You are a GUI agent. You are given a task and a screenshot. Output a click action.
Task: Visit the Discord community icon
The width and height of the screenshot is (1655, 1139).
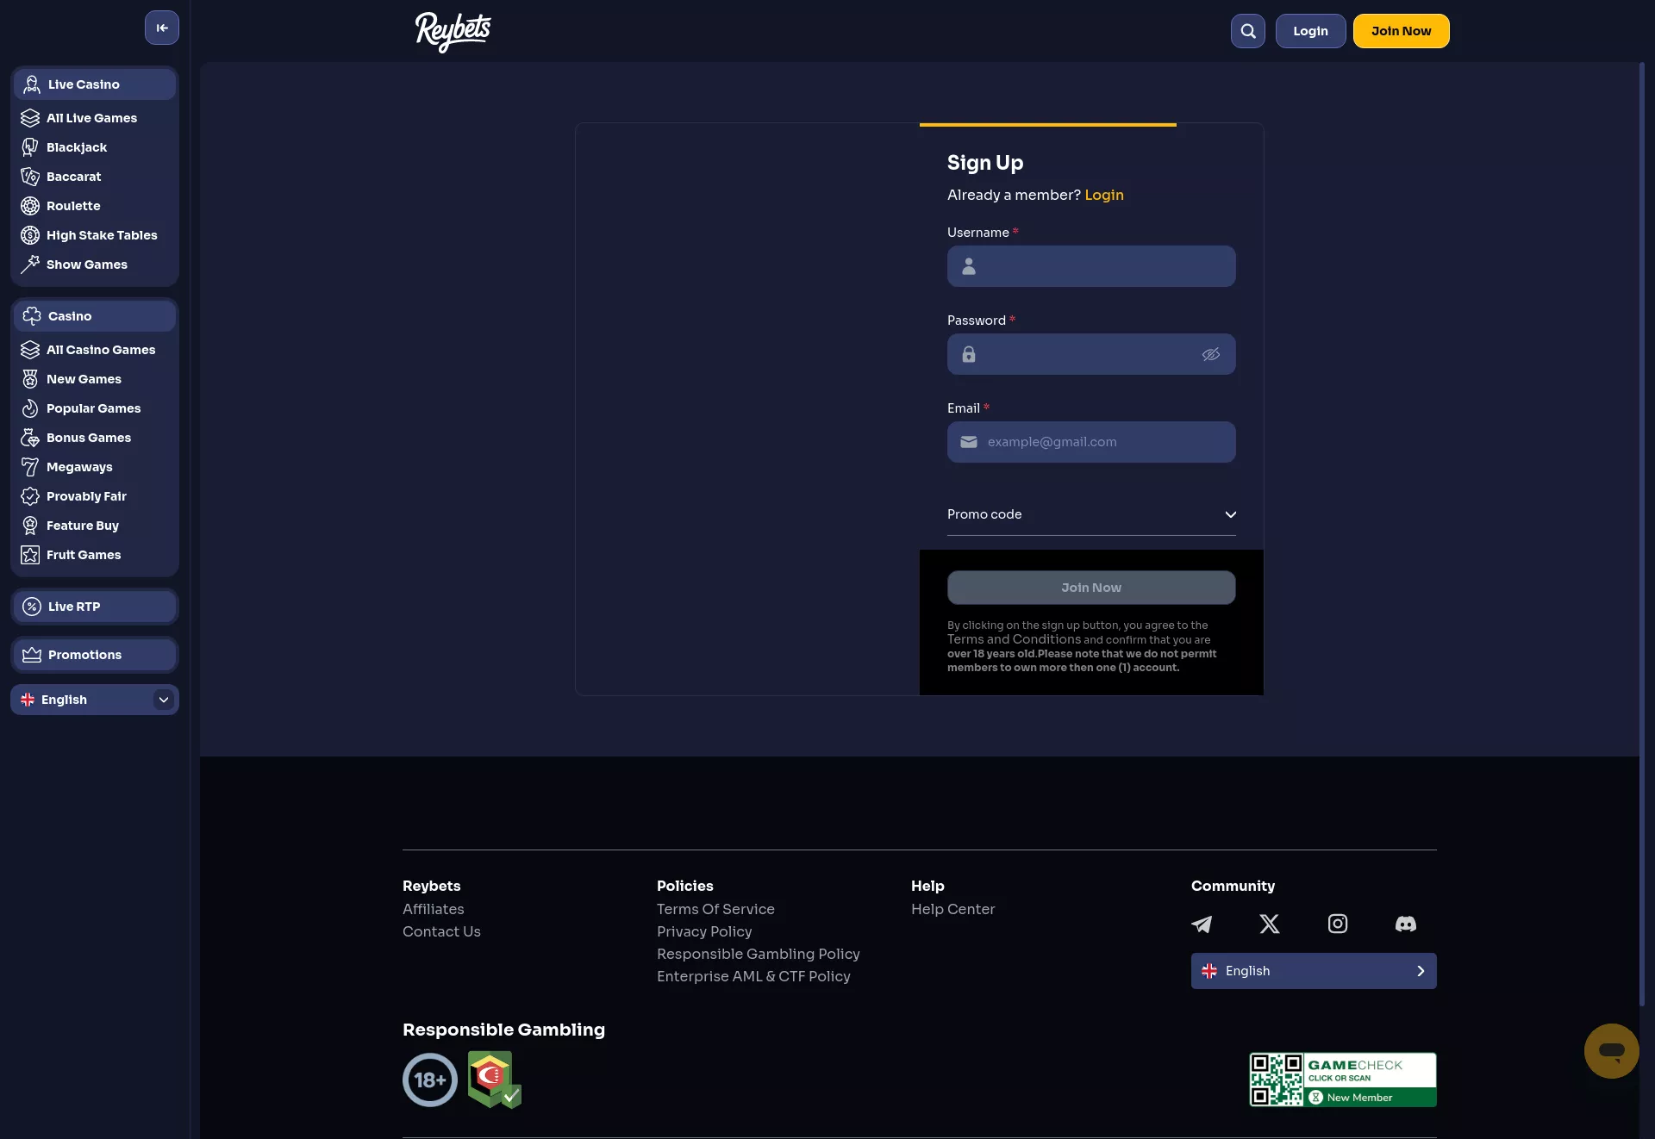coord(1405,924)
